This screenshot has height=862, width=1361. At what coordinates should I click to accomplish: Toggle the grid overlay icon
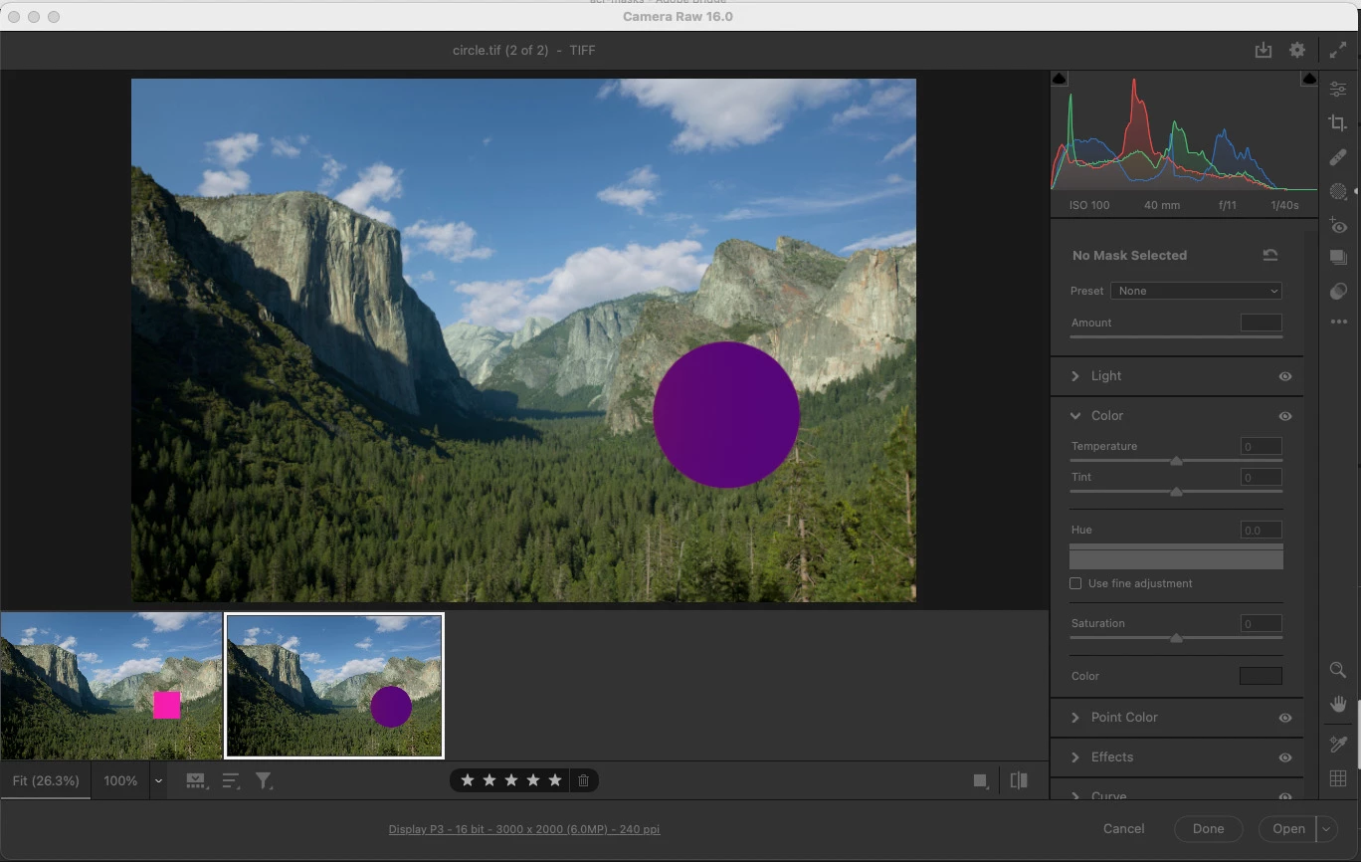pos(1338,778)
